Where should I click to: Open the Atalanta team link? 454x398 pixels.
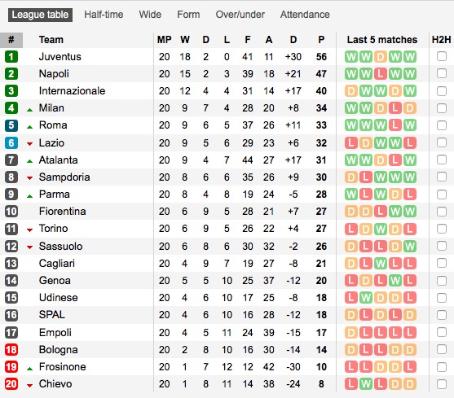(58, 160)
